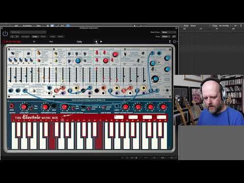Toggle the arpeggiation random/none pattern switch
Viewport: 244px width, 183px height.
pyautogui.click(x=88, y=108)
